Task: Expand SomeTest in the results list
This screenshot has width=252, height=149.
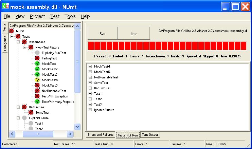Action: [90, 83]
